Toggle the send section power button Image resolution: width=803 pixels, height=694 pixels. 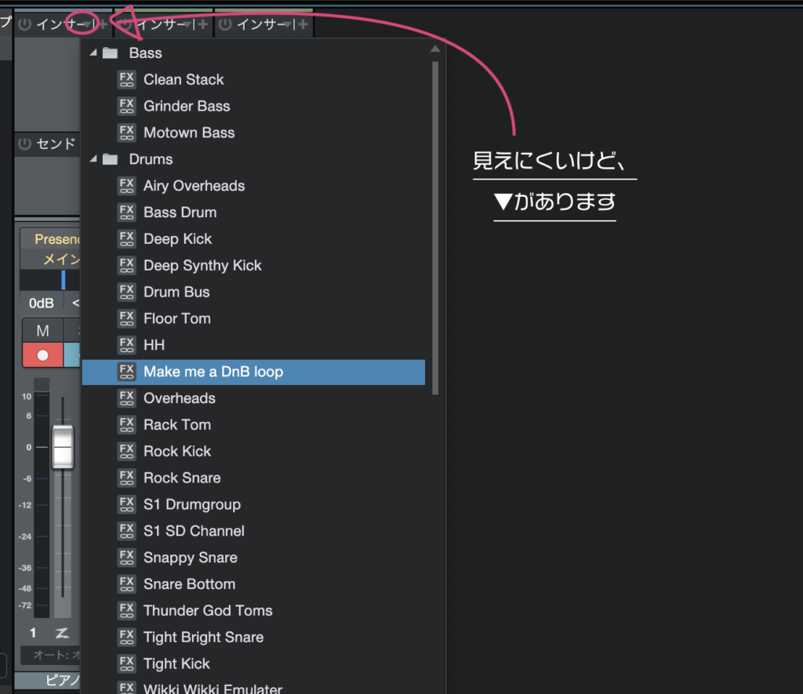click(24, 144)
